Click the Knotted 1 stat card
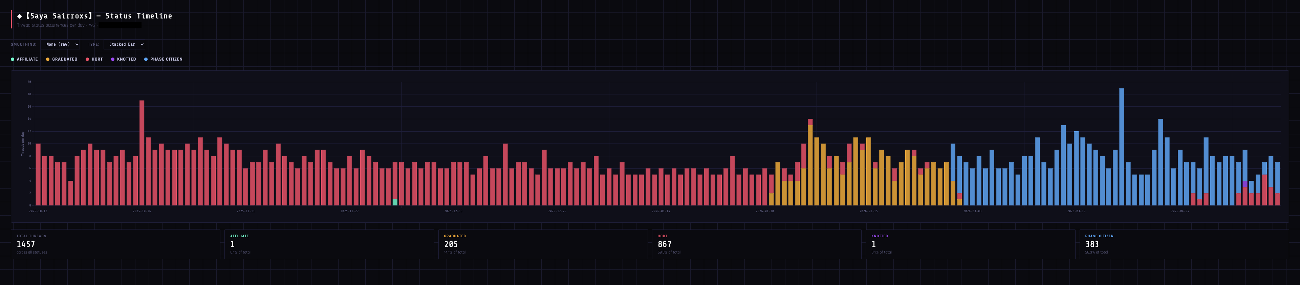Image resolution: width=1300 pixels, height=285 pixels. 971,245
